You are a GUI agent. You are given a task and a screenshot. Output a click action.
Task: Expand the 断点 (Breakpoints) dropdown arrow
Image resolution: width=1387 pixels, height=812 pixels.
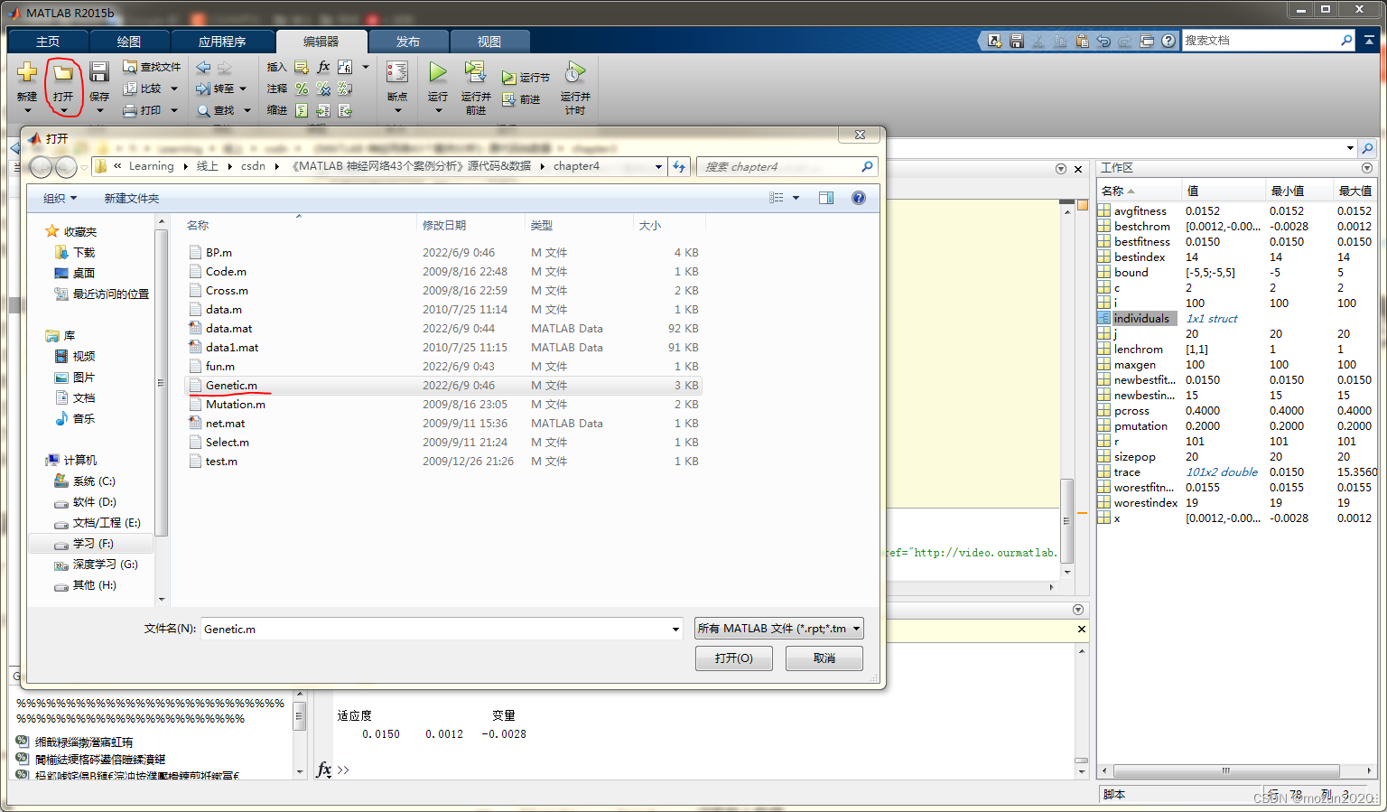[x=397, y=111]
